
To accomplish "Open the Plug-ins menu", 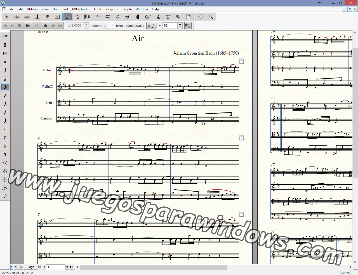I will [x=112, y=9].
